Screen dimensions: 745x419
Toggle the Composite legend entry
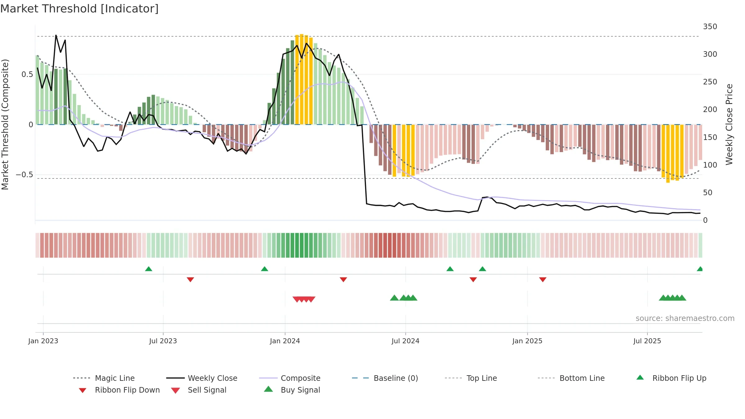290,378
